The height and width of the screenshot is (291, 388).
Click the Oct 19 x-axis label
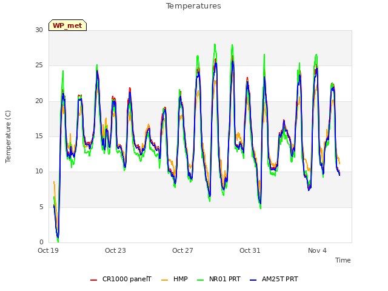(48, 250)
